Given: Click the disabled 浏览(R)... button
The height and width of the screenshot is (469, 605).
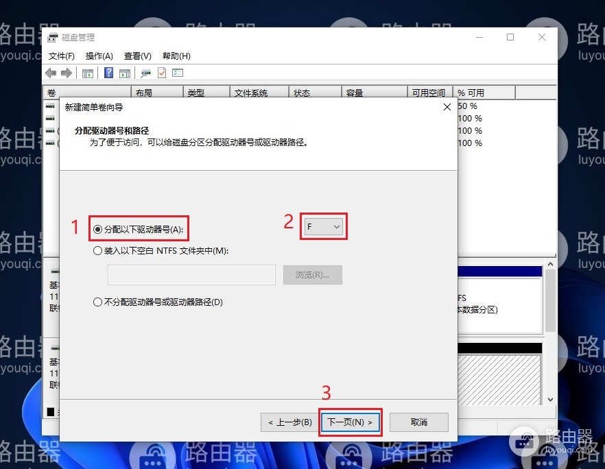Looking at the screenshot, I should coord(313,275).
